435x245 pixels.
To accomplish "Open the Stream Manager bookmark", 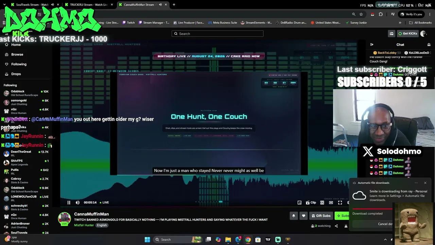I will click(153, 23).
